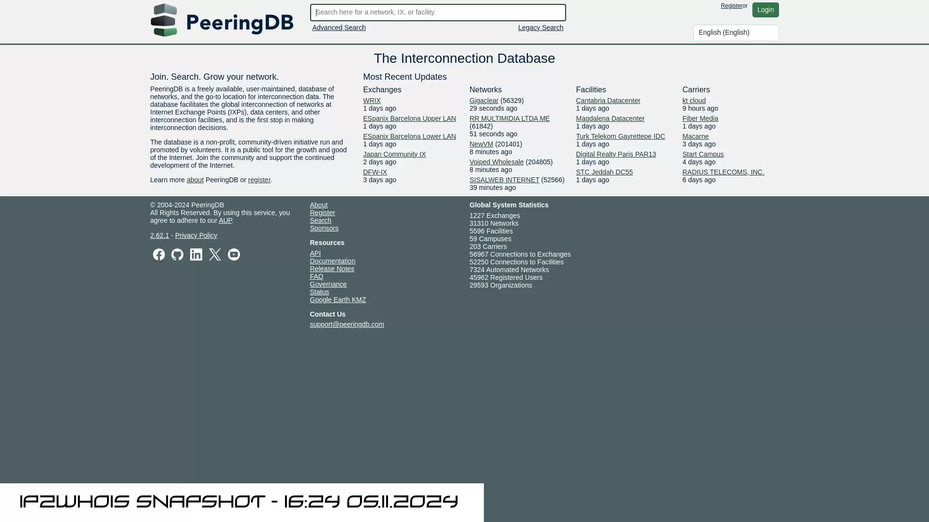The image size is (929, 522).
Task: Open the AUP link in footer
Action: [225, 220]
